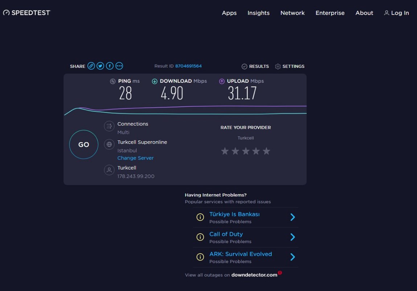
Task: Expand Türkiye Is Bankası outage chevron
Action: [x=293, y=217]
